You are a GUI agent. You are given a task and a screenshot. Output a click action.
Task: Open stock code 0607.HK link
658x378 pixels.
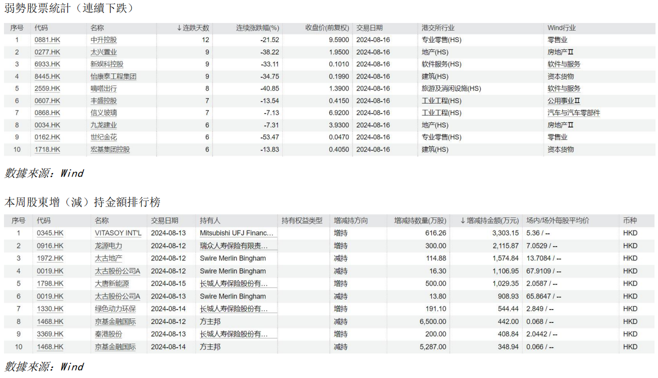[x=47, y=100]
